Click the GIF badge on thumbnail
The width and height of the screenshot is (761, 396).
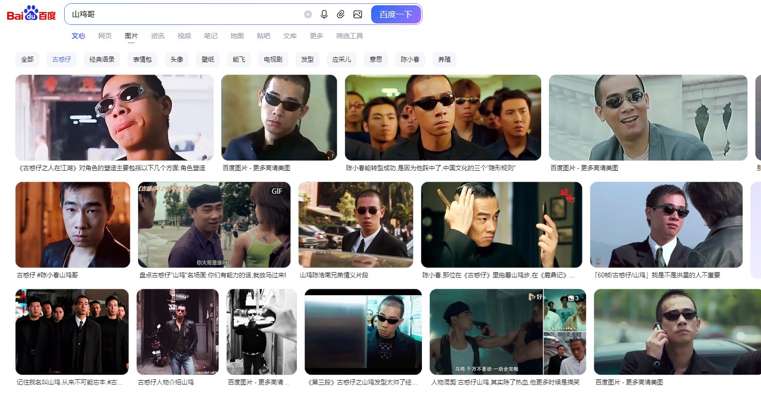277,191
